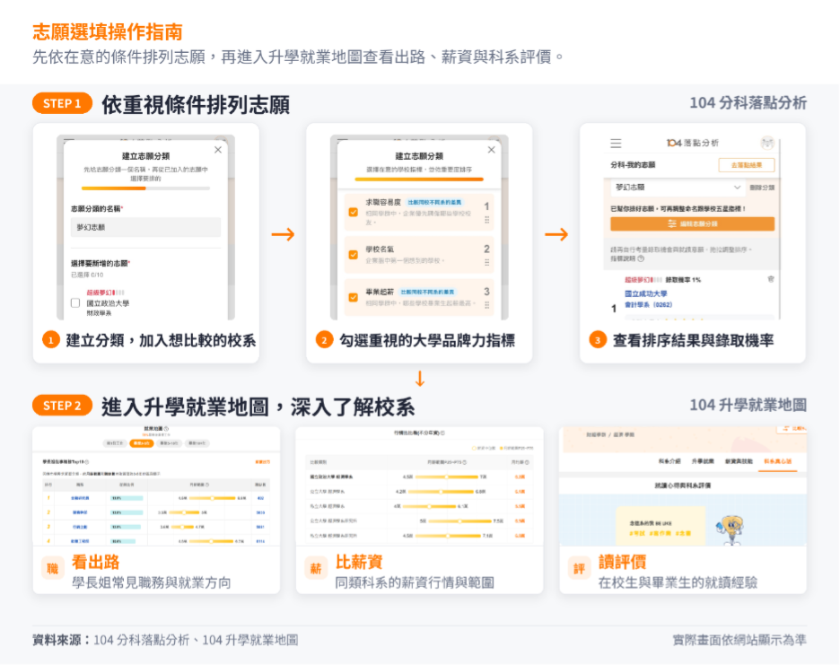Click the salary range bar for 國立政治大學 row
The height and width of the screenshot is (665, 840).
pyautogui.click(x=446, y=477)
